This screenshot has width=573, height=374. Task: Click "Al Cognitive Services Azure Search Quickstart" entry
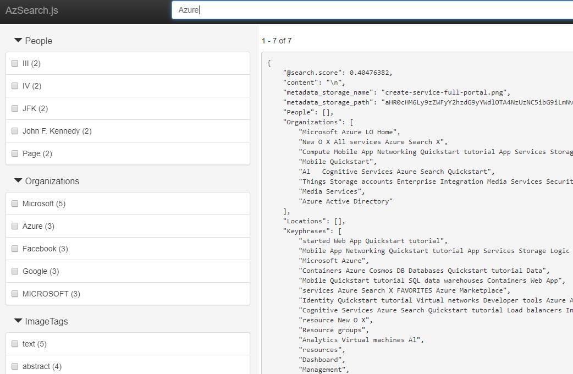click(396, 172)
